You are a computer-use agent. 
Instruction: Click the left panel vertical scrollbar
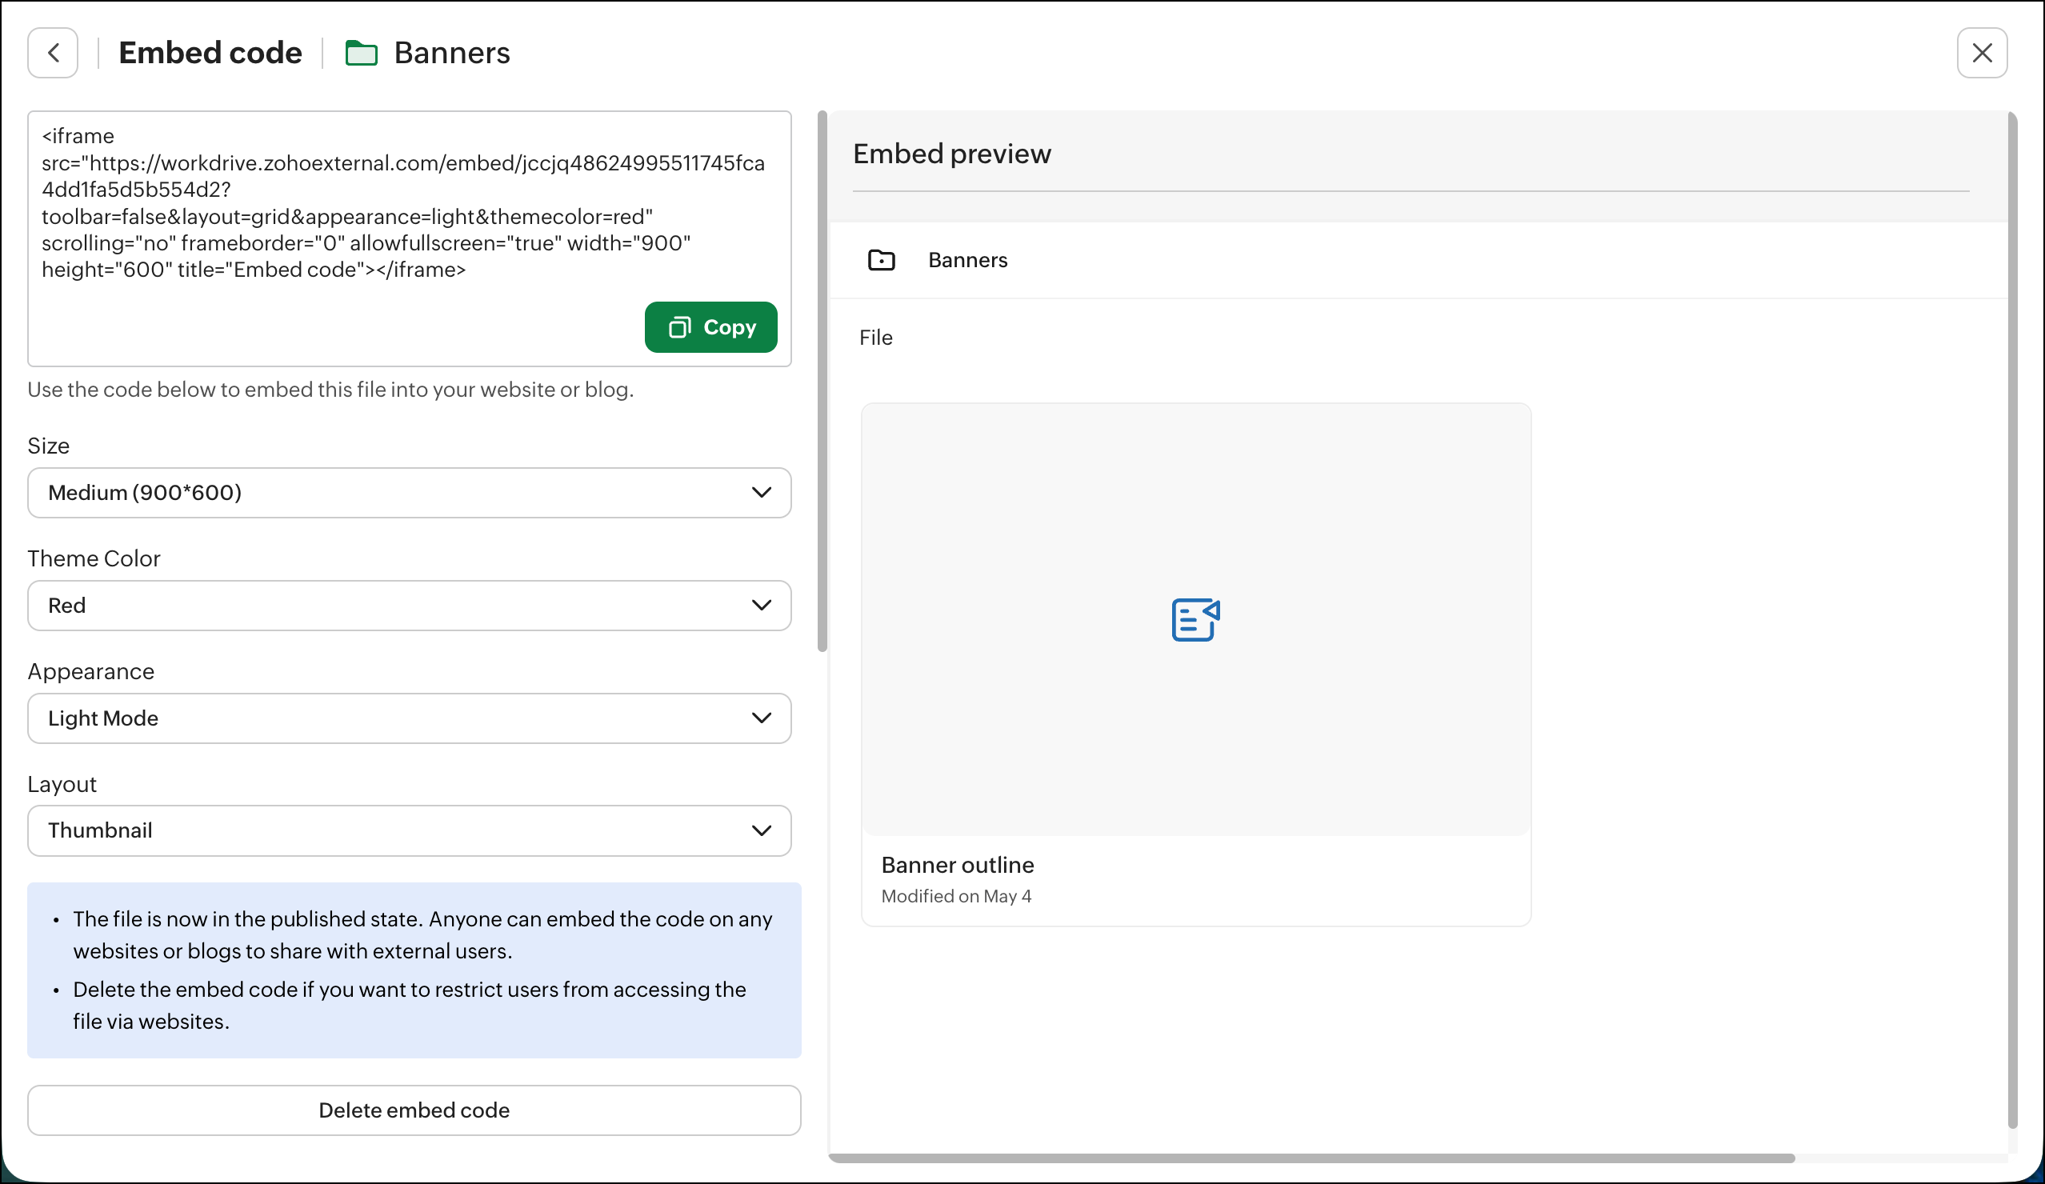pyautogui.click(x=822, y=382)
